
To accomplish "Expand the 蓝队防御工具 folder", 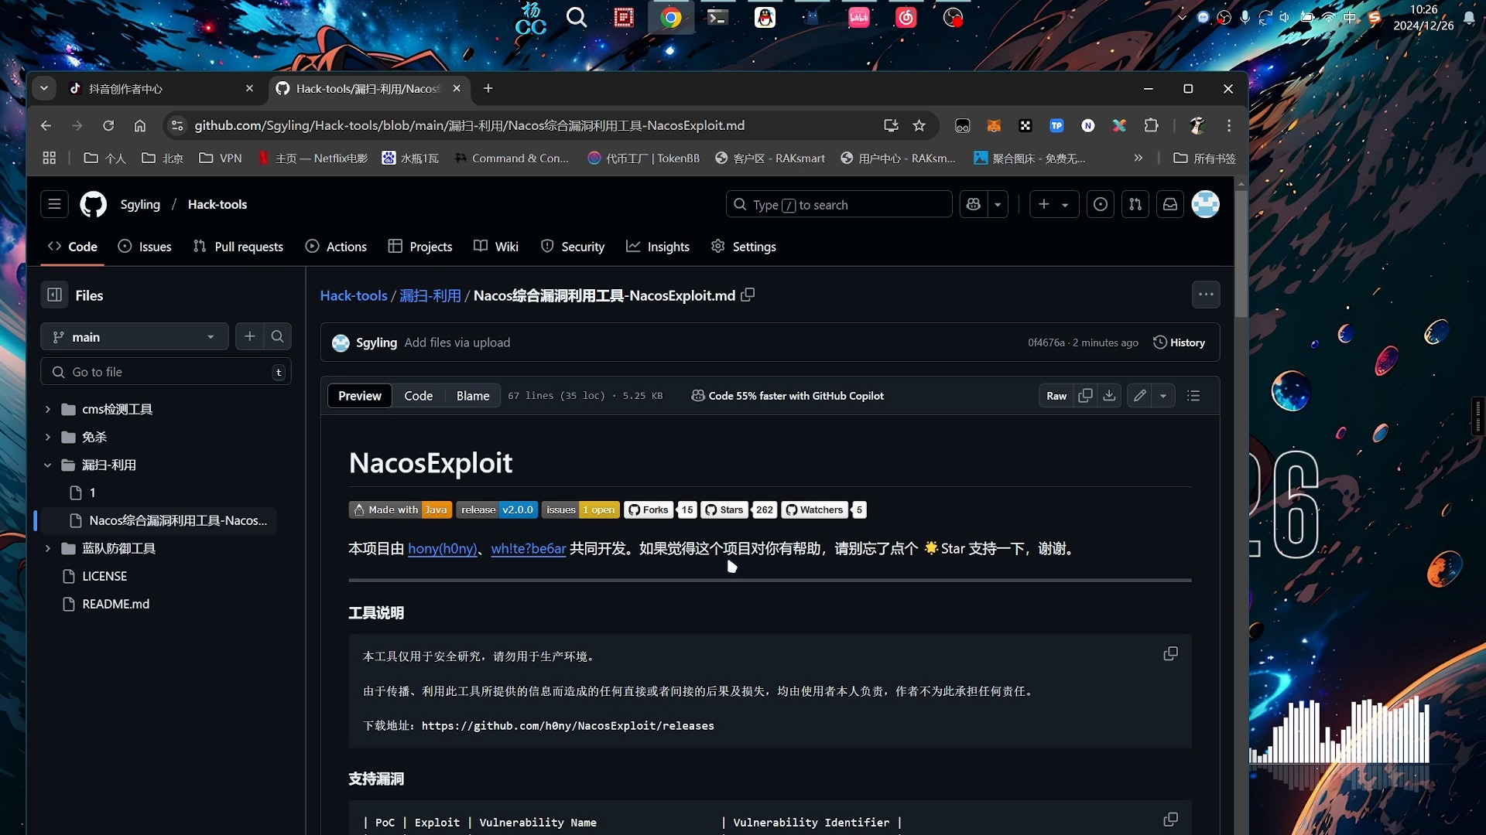I will (x=48, y=548).
